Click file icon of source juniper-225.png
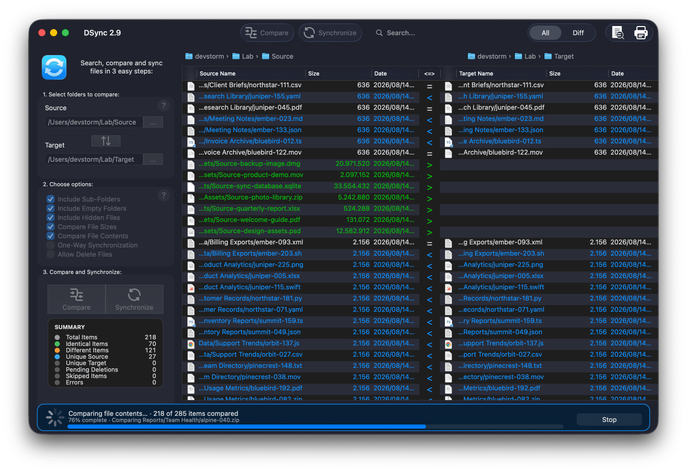Viewport: 687px width, 472px height. pos(191,265)
